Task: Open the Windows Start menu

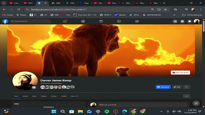Action: point(54,112)
